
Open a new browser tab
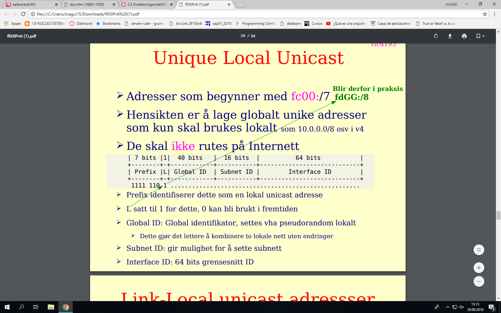[240, 4]
